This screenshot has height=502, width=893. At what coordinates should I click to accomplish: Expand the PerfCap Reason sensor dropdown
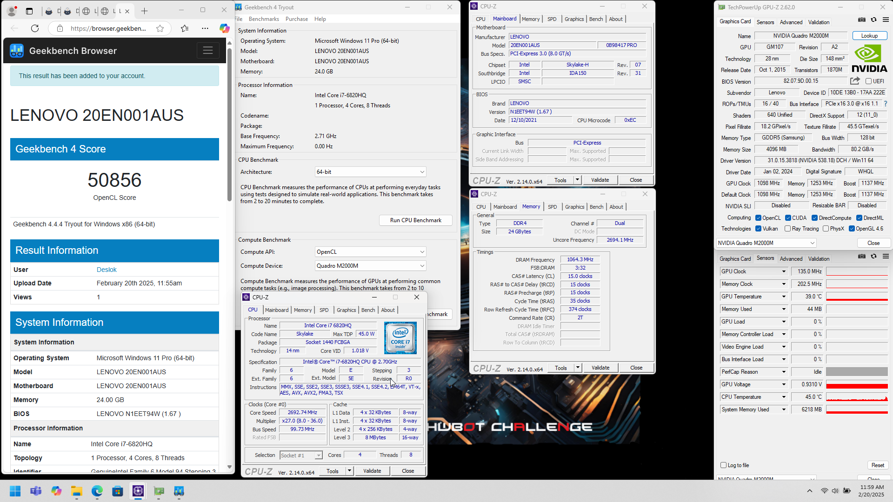pyautogui.click(x=783, y=372)
